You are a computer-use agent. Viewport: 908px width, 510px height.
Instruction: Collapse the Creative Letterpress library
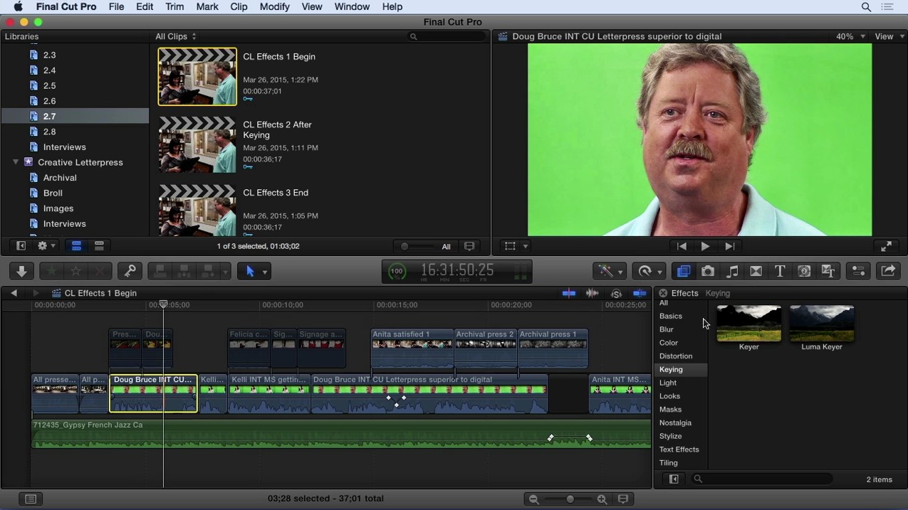(x=16, y=162)
